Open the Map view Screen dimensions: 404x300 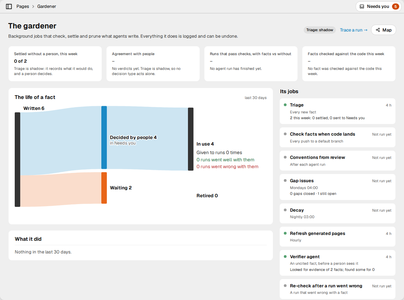pos(383,30)
